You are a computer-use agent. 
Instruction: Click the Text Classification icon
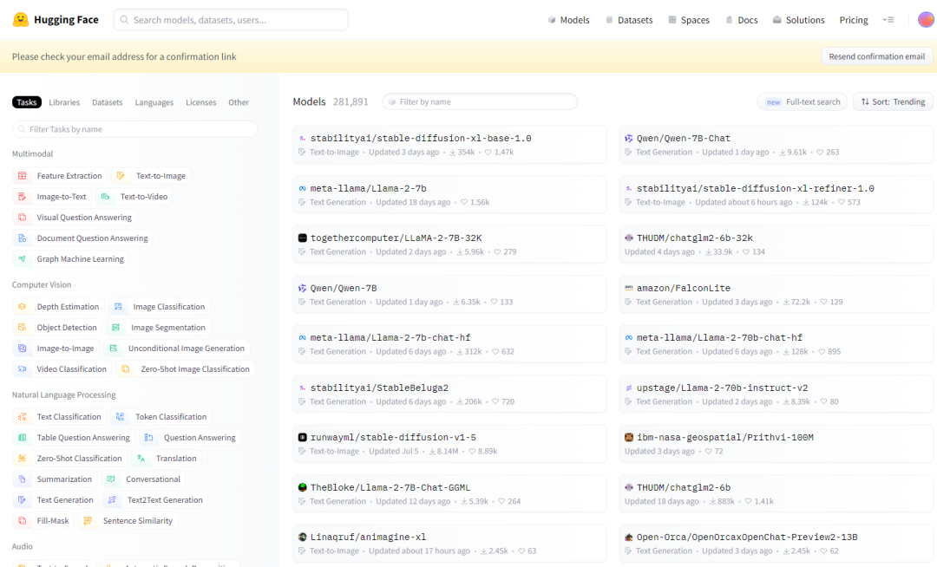22,417
